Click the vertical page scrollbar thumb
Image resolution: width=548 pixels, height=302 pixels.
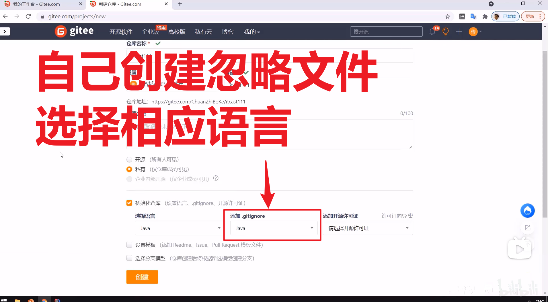coord(545,134)
